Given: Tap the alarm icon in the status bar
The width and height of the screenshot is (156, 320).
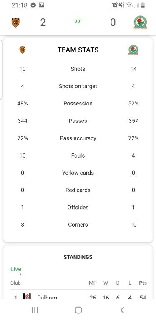Looking at the screenshot, I should click(115, 5).
